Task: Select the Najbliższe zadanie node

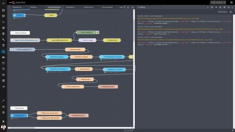Action: 114,69
